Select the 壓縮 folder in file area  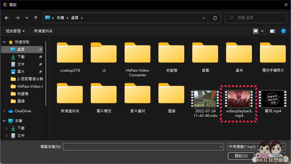[x=171, y=98]
